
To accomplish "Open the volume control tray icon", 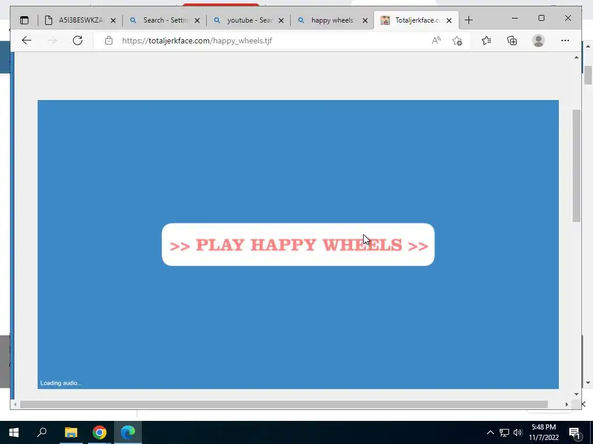I will pyautogui.click(x=518, y=432).
